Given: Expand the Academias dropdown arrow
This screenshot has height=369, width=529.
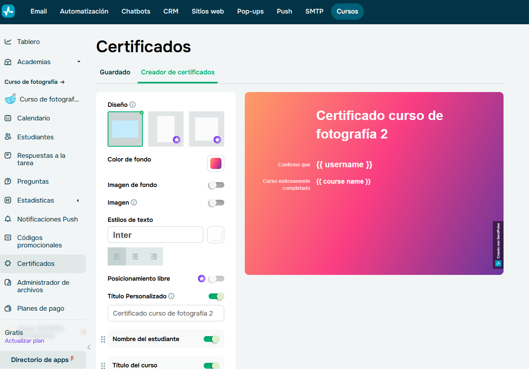Looking at the screenshot, I should click(x=79, y=62).
